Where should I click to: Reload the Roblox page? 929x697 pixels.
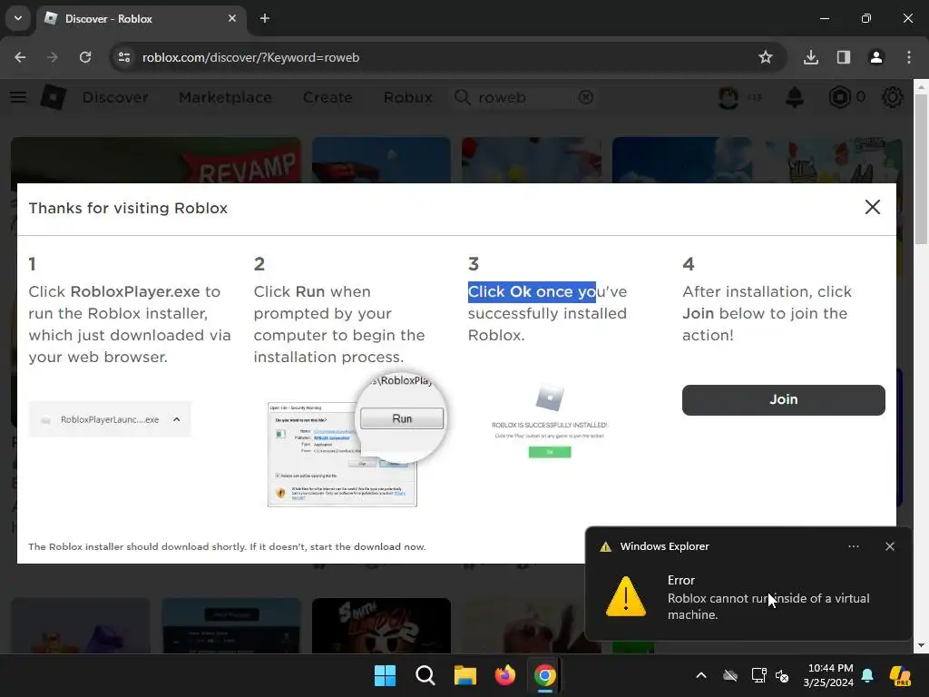pos(85,57)
